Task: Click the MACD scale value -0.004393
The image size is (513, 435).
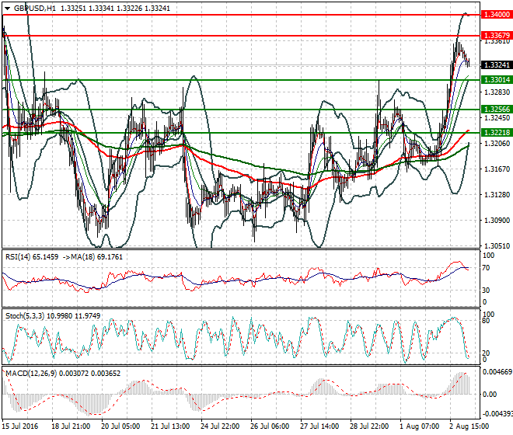Action: tap(497, 414)
